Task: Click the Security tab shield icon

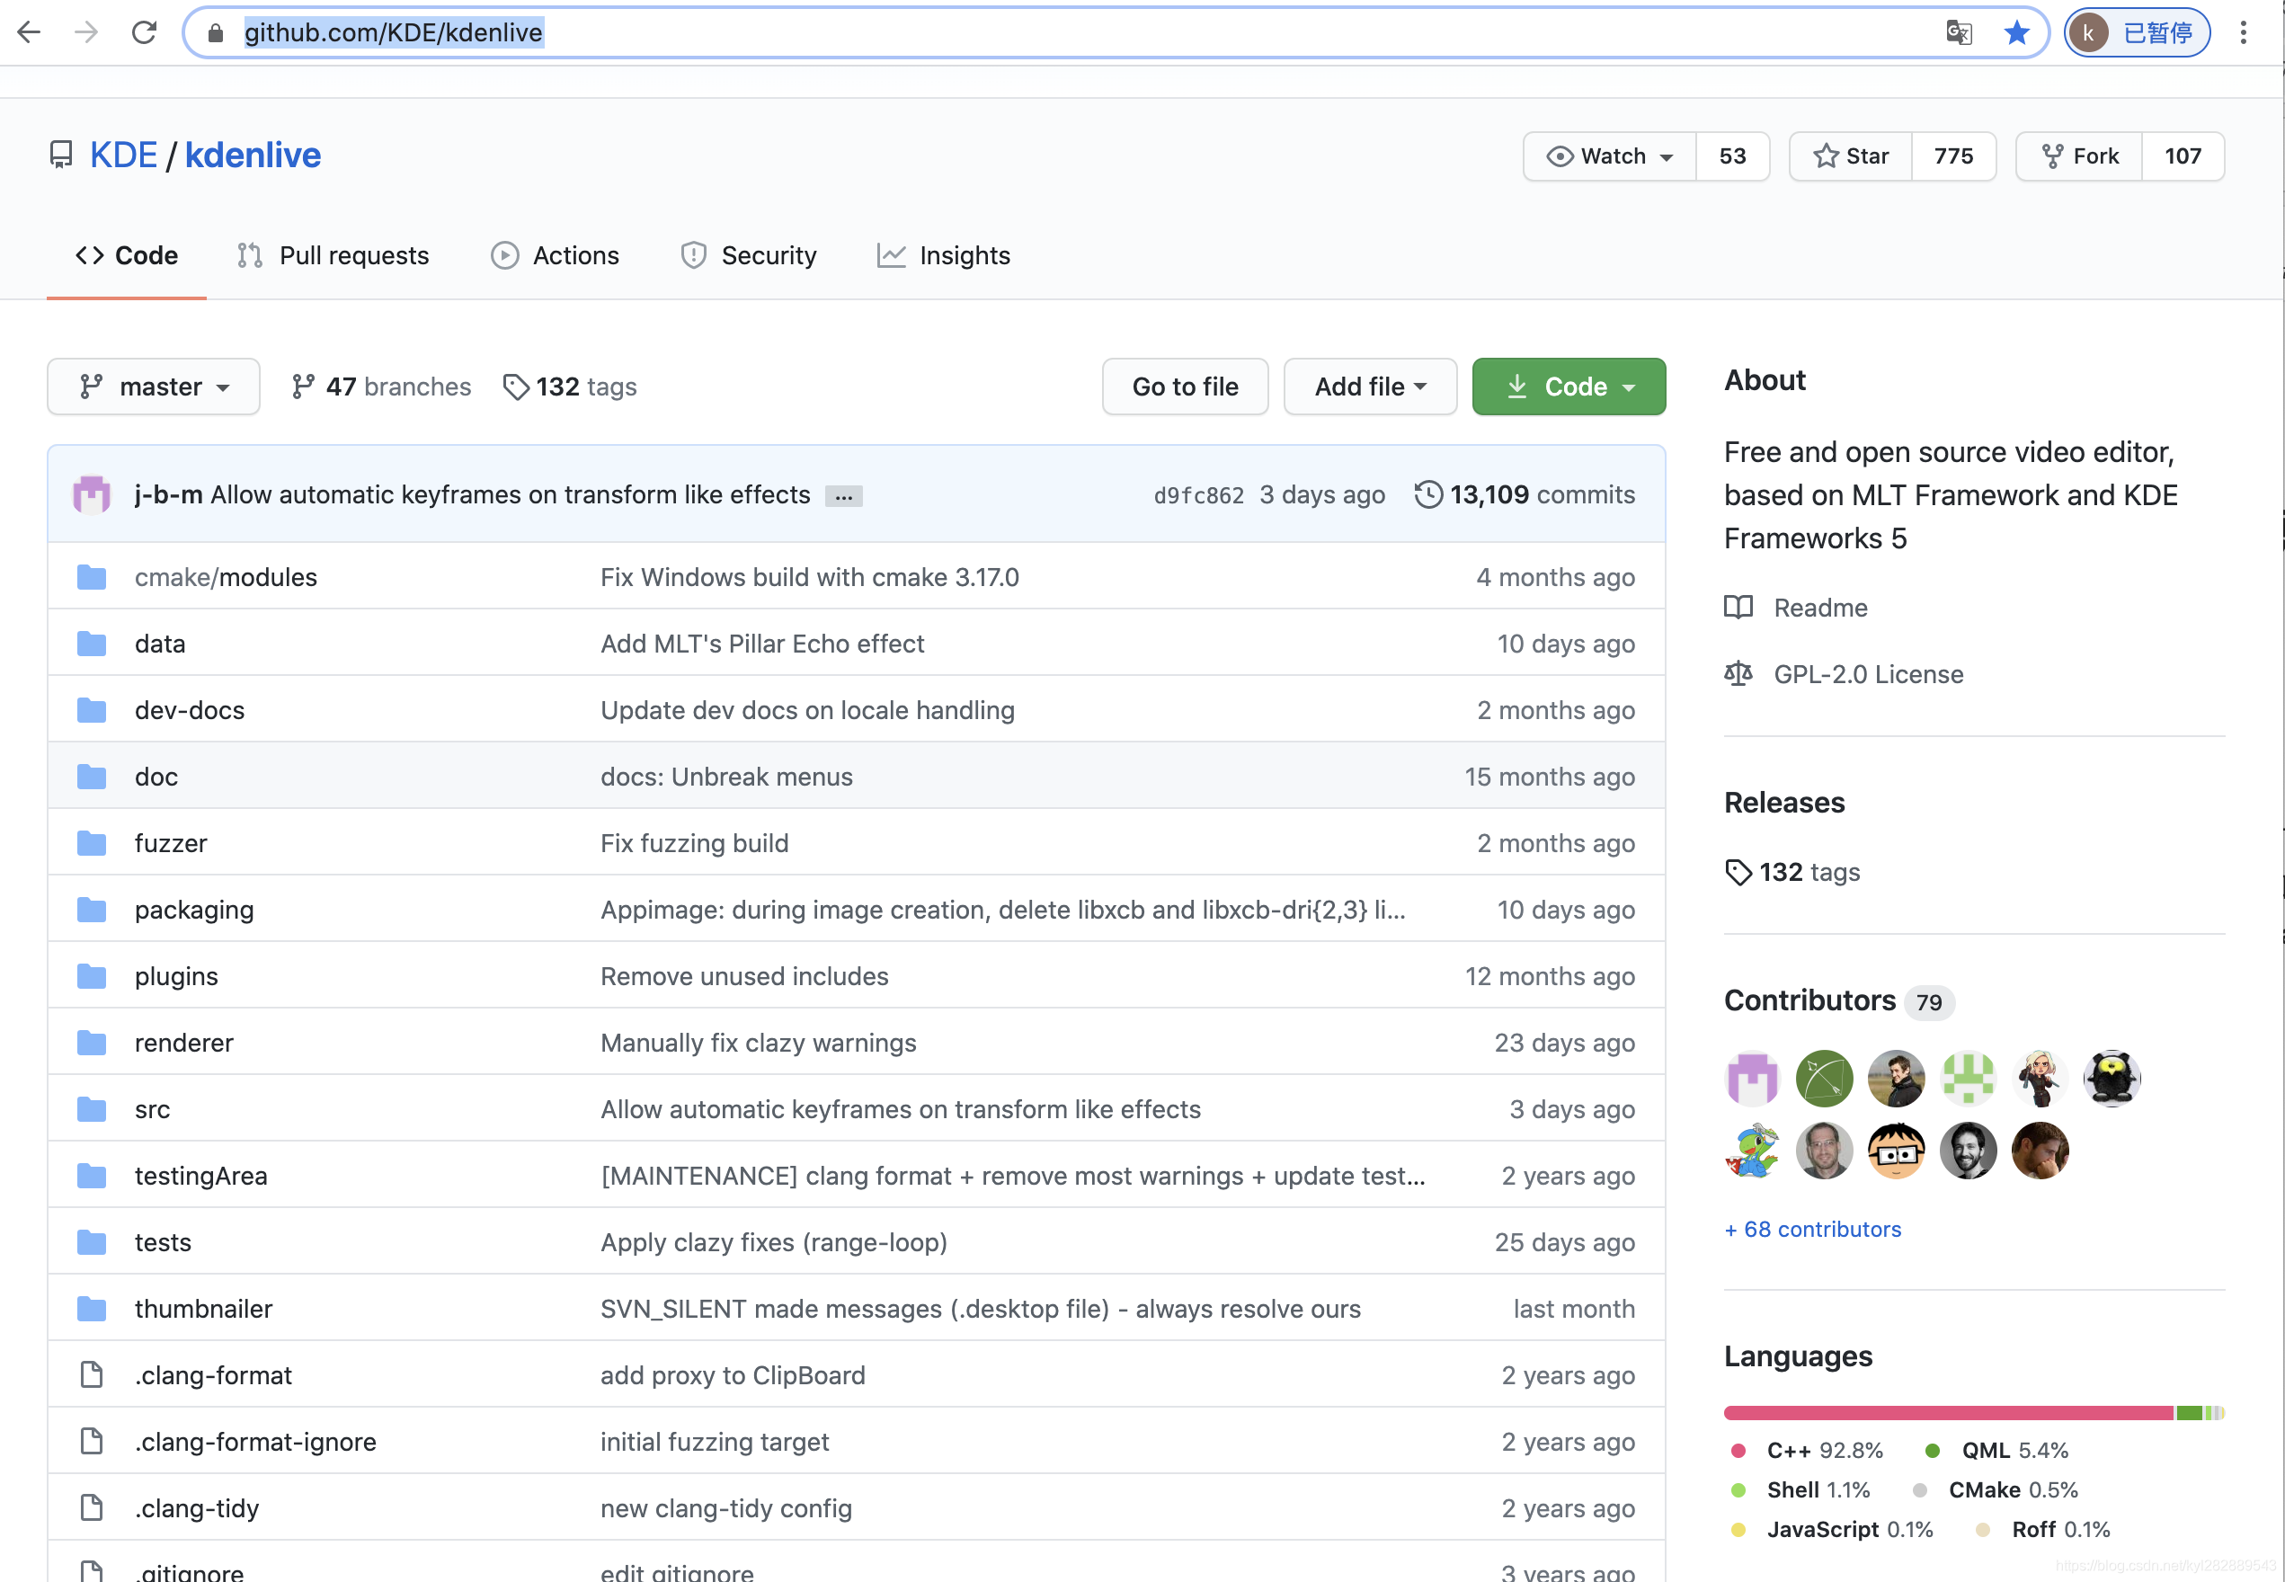Action: (695, 255)
